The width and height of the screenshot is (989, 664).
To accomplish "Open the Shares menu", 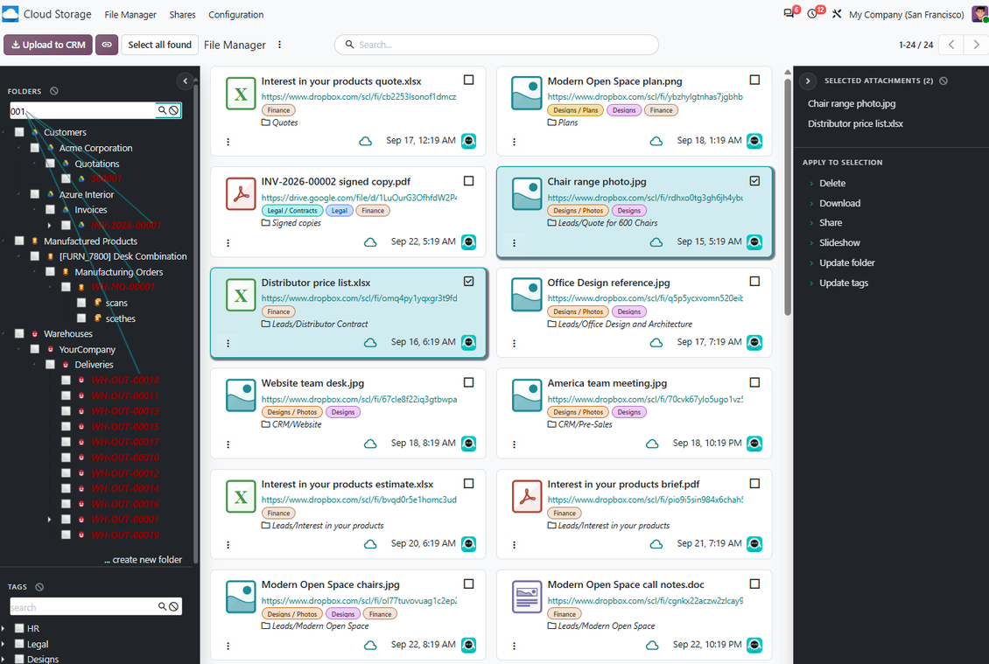I will coord(182,15).
